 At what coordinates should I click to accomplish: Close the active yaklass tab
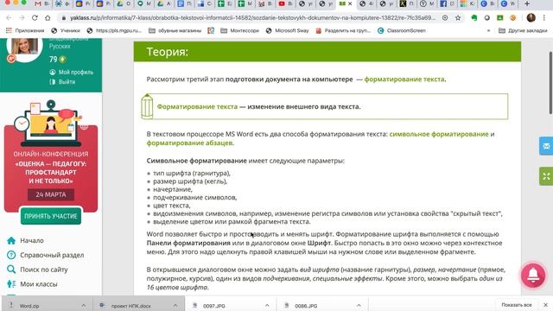point(350,3)
